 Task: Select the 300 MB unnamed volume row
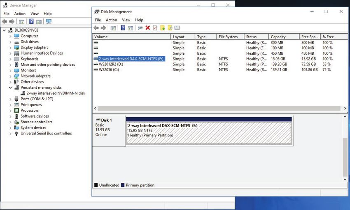point(220,43)
